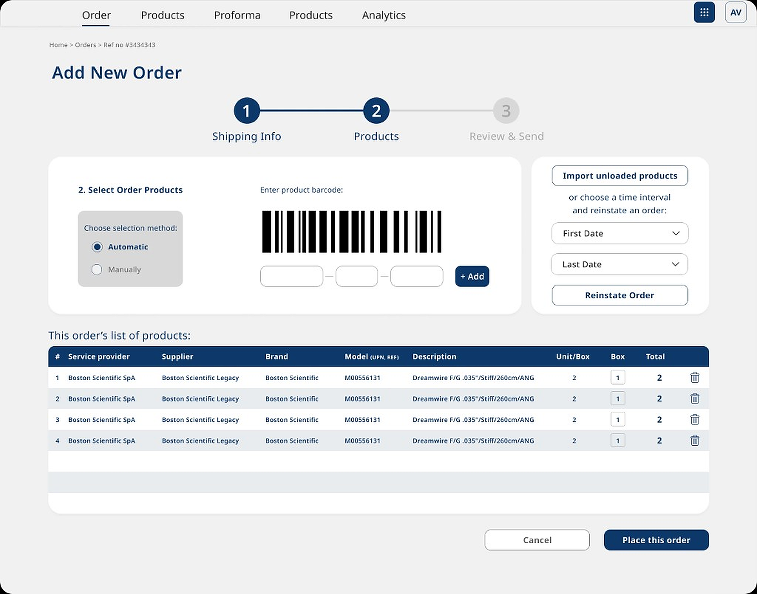
Task: Edit the Box quantity in row 2
Action: click(x=618, y=398)
